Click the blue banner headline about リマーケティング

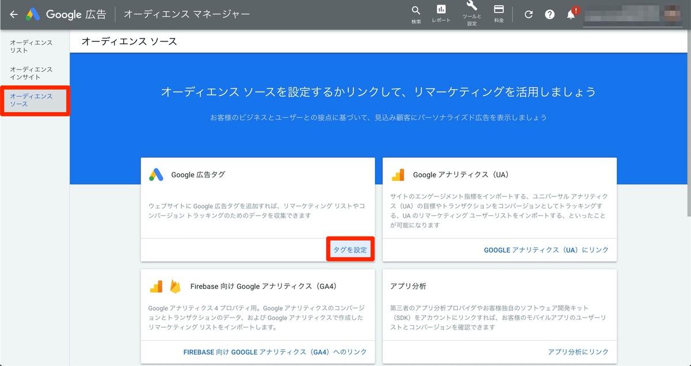click(x=378, y=92)
